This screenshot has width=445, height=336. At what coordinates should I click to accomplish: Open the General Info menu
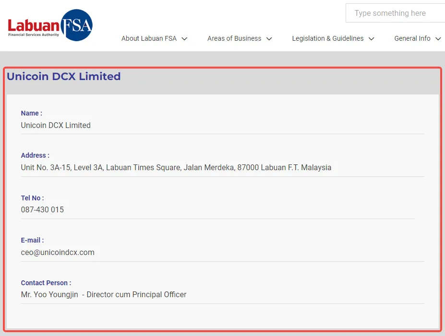(x=412, y=38)
